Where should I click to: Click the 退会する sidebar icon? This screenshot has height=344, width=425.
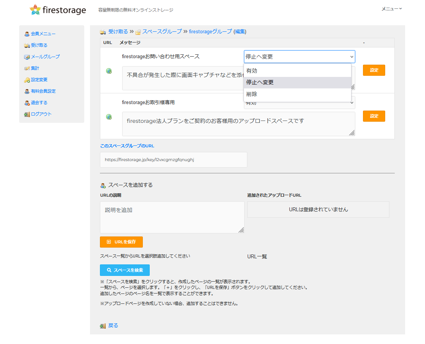point(27,103)
